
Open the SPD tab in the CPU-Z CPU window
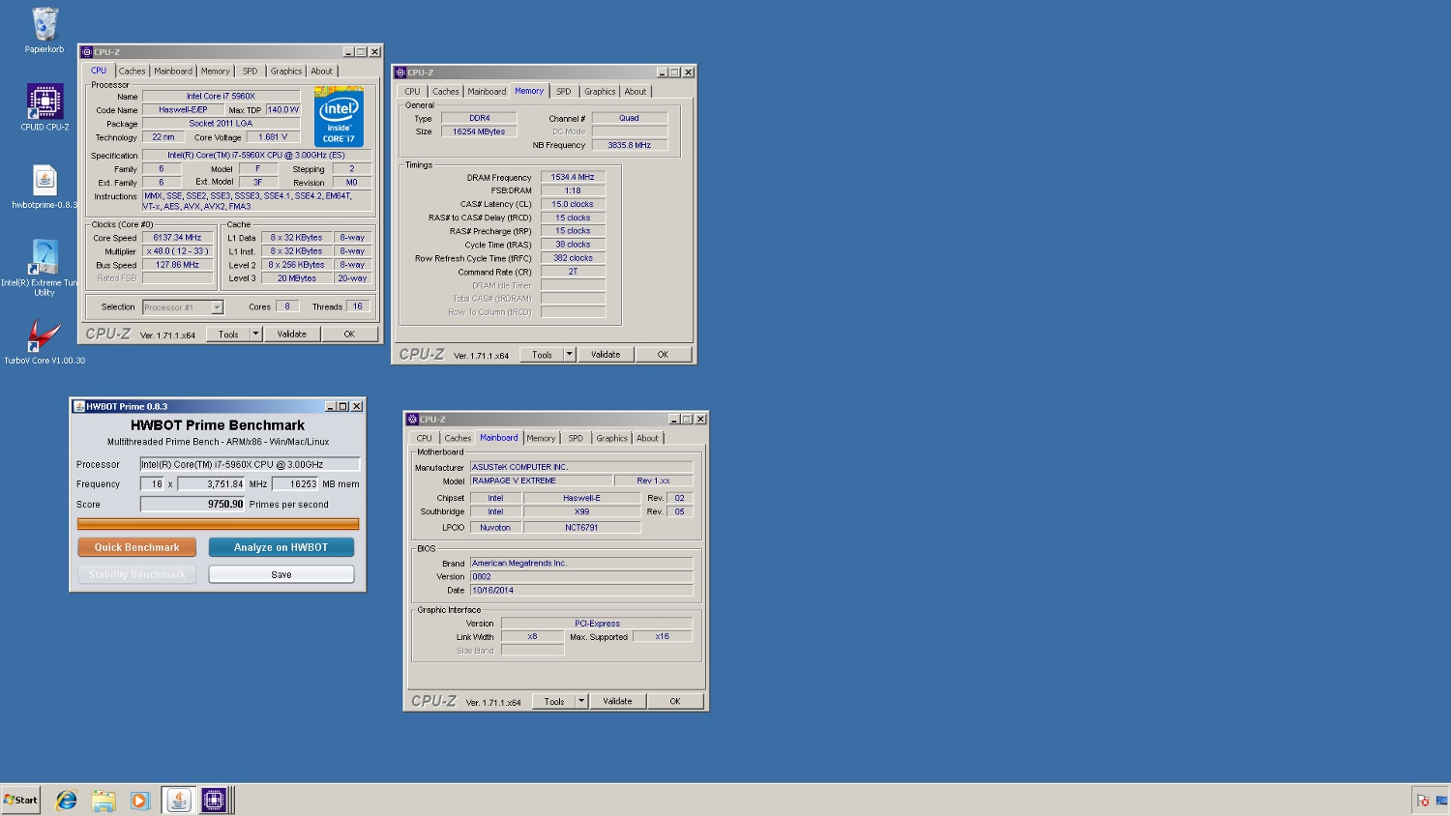click(x=251, y=72)
